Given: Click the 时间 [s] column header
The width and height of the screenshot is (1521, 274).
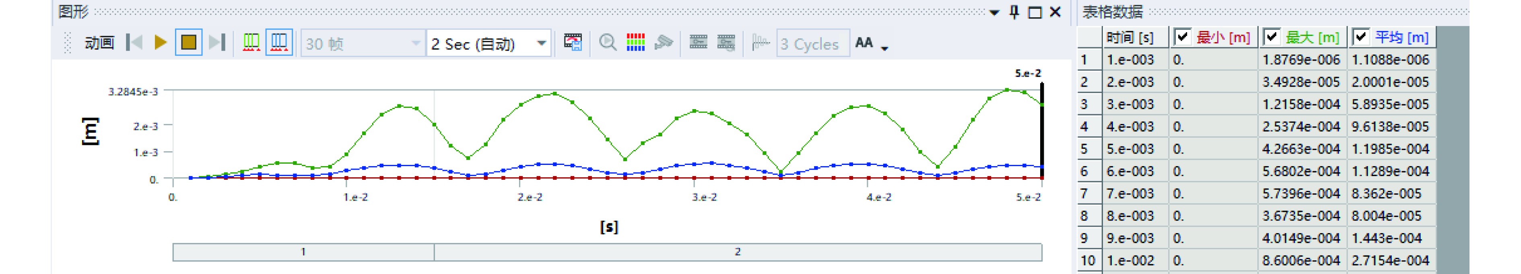Looking at the screenshot, I should 1134,37.
